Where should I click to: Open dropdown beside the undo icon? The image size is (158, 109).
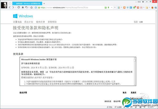click(x=29, y=7)
